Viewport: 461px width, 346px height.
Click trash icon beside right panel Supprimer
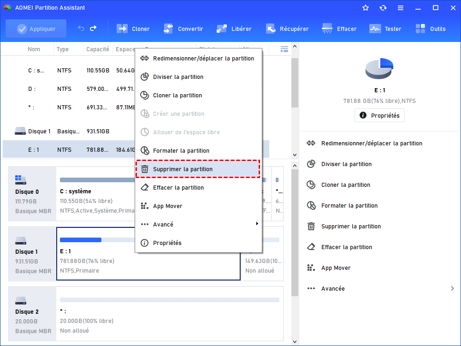point(311,226)
